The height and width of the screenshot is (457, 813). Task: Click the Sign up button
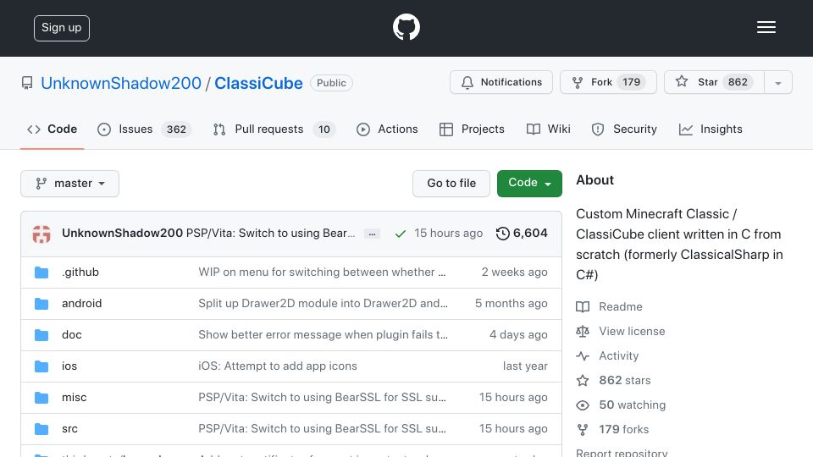(x=62, y=28)
